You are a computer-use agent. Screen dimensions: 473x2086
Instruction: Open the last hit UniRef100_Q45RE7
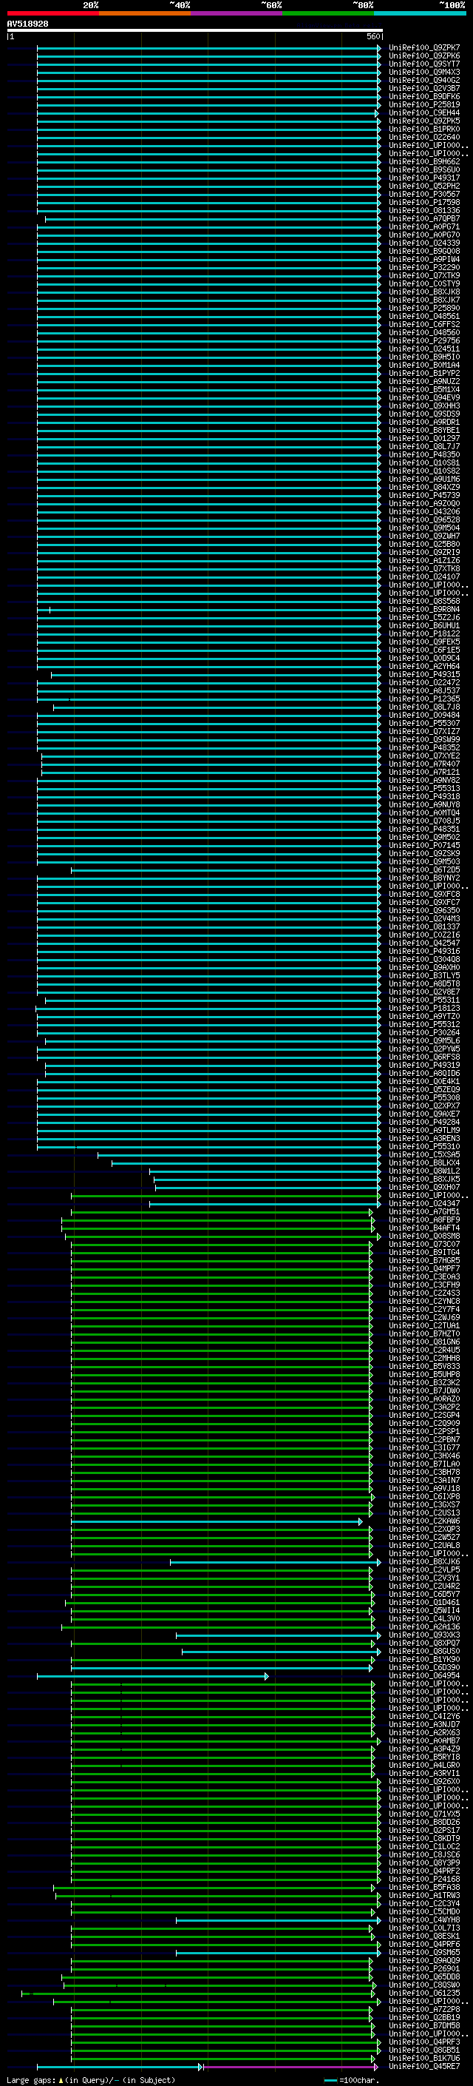(x=424, y=2066)
